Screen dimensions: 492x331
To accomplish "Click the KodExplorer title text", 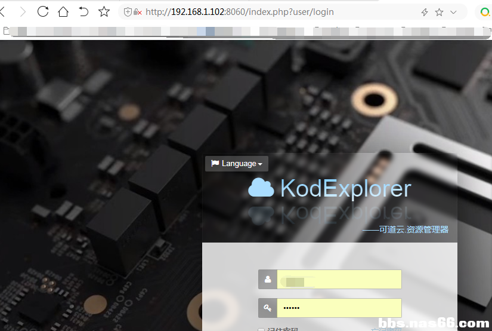I will tap(345, 188).
